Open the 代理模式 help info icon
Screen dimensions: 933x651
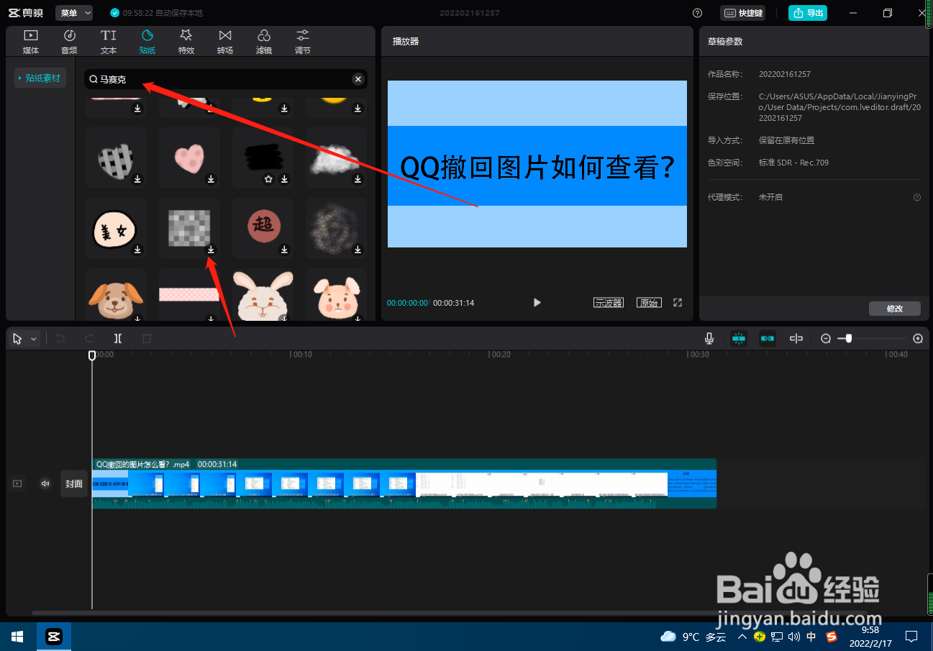pos(917,197)
